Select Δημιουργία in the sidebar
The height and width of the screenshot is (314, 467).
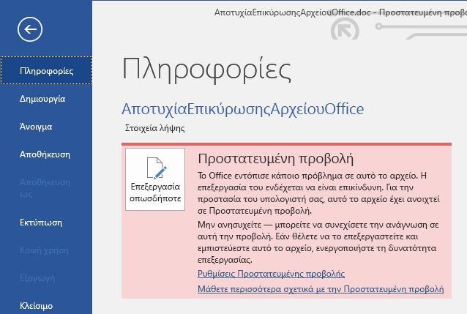42,99
